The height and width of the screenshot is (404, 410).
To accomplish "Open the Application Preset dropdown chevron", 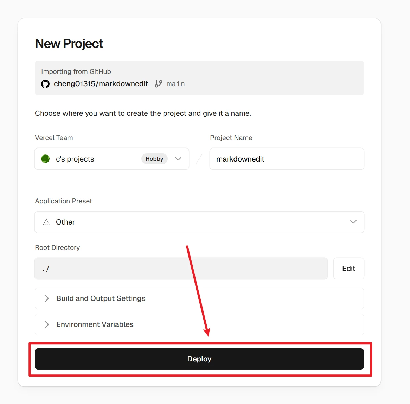I will coord(353,222).
